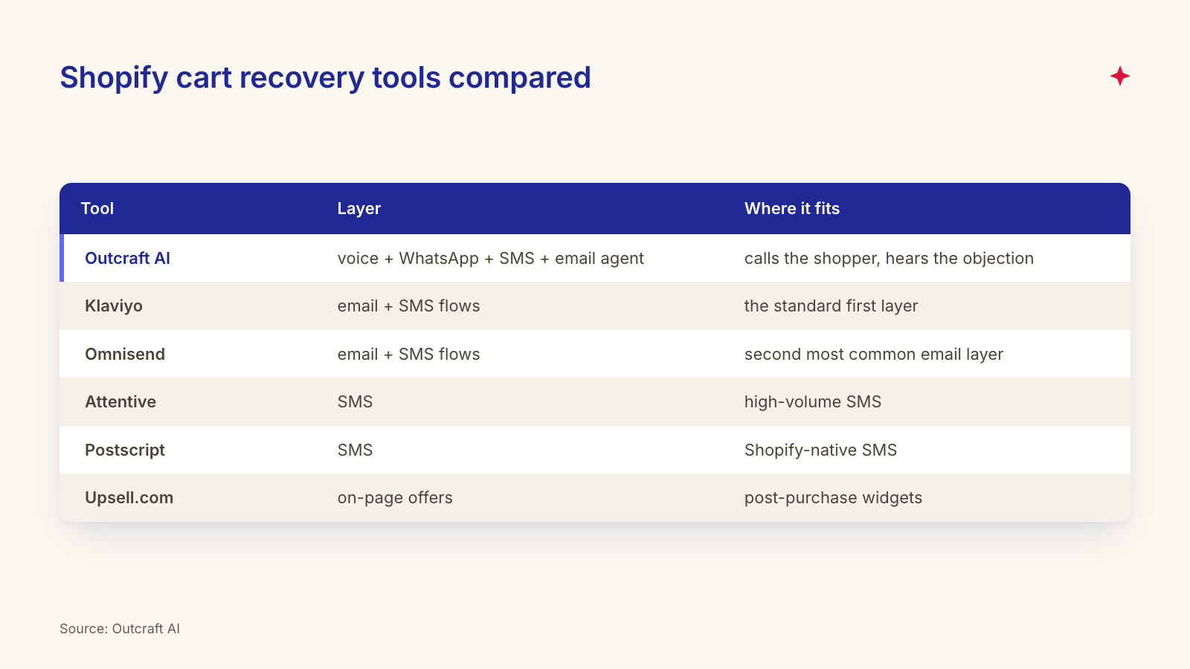Viewport: 1190px width, 669px height.
Task: Select the 'Outcraft AI' tool cell
Action: (x=127, y=259)
